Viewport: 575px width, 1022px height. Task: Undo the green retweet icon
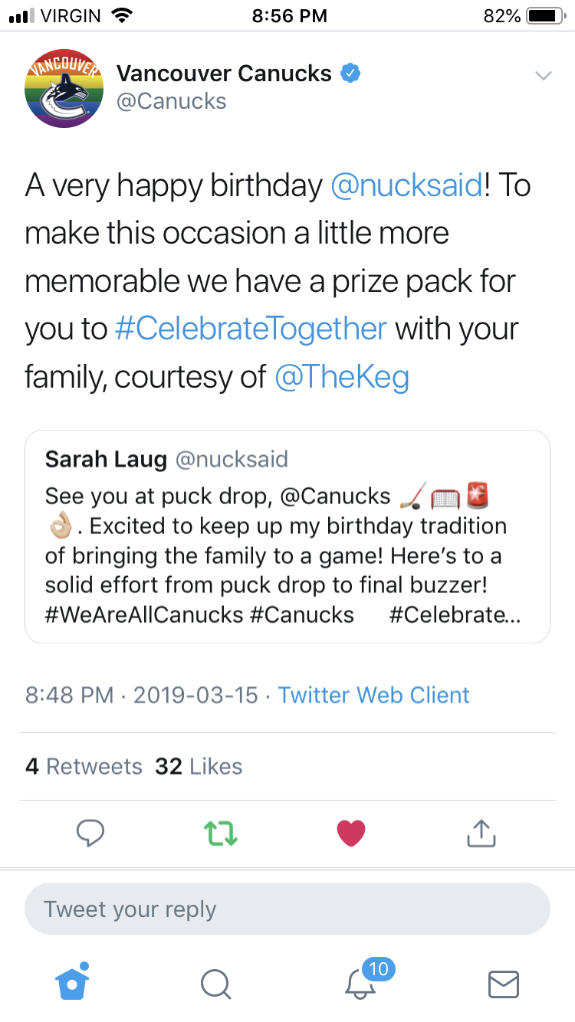(x=221, y=833)
